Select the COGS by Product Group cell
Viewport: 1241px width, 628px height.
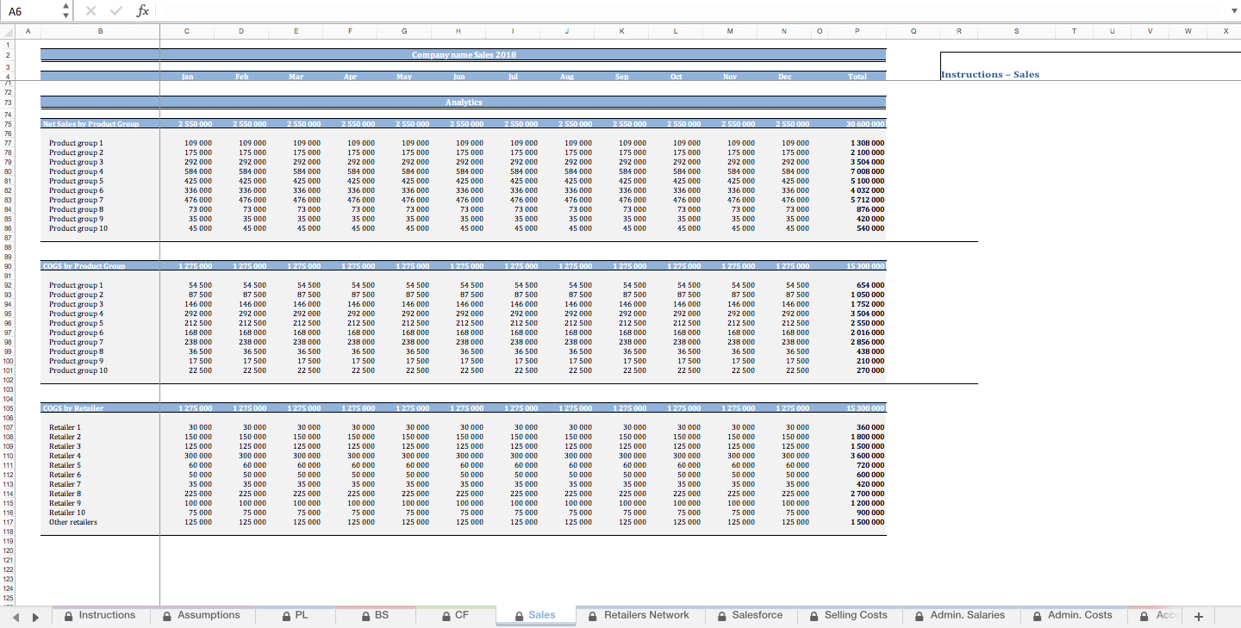(x=100, y=266)
